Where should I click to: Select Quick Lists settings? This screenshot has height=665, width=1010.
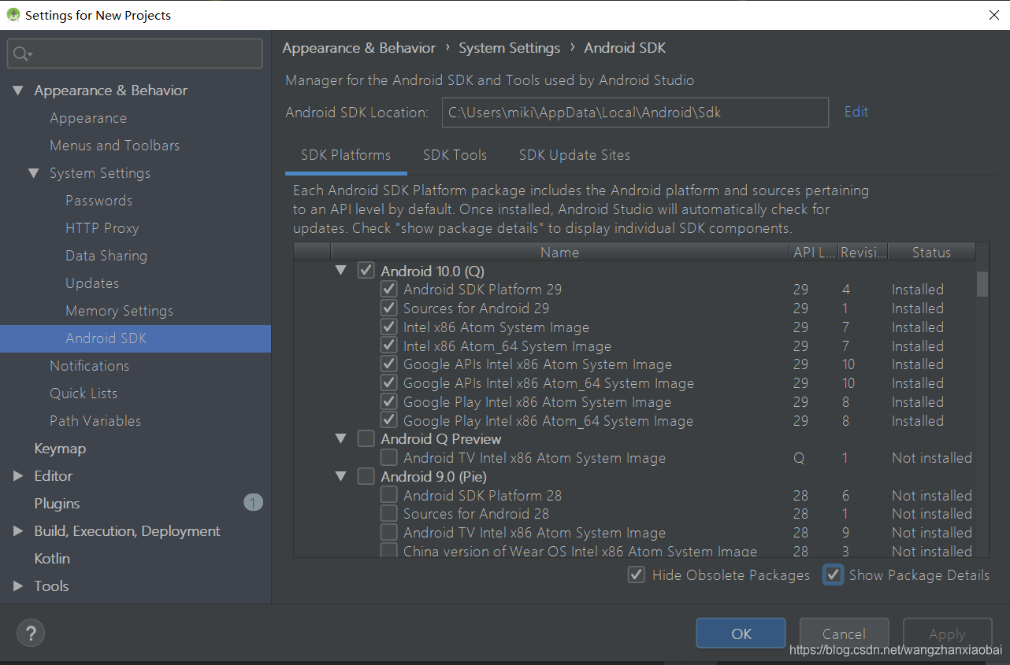coord(84,393)
